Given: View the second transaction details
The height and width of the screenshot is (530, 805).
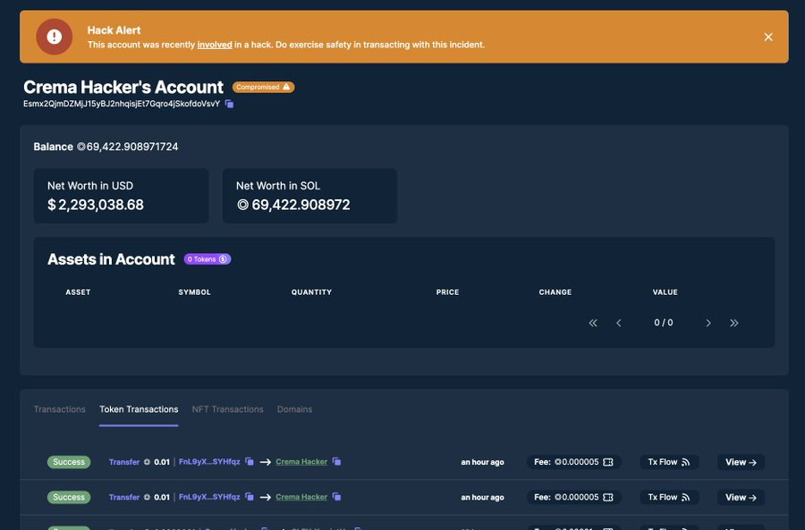Looking at the screenshot, I should (741, 497).
